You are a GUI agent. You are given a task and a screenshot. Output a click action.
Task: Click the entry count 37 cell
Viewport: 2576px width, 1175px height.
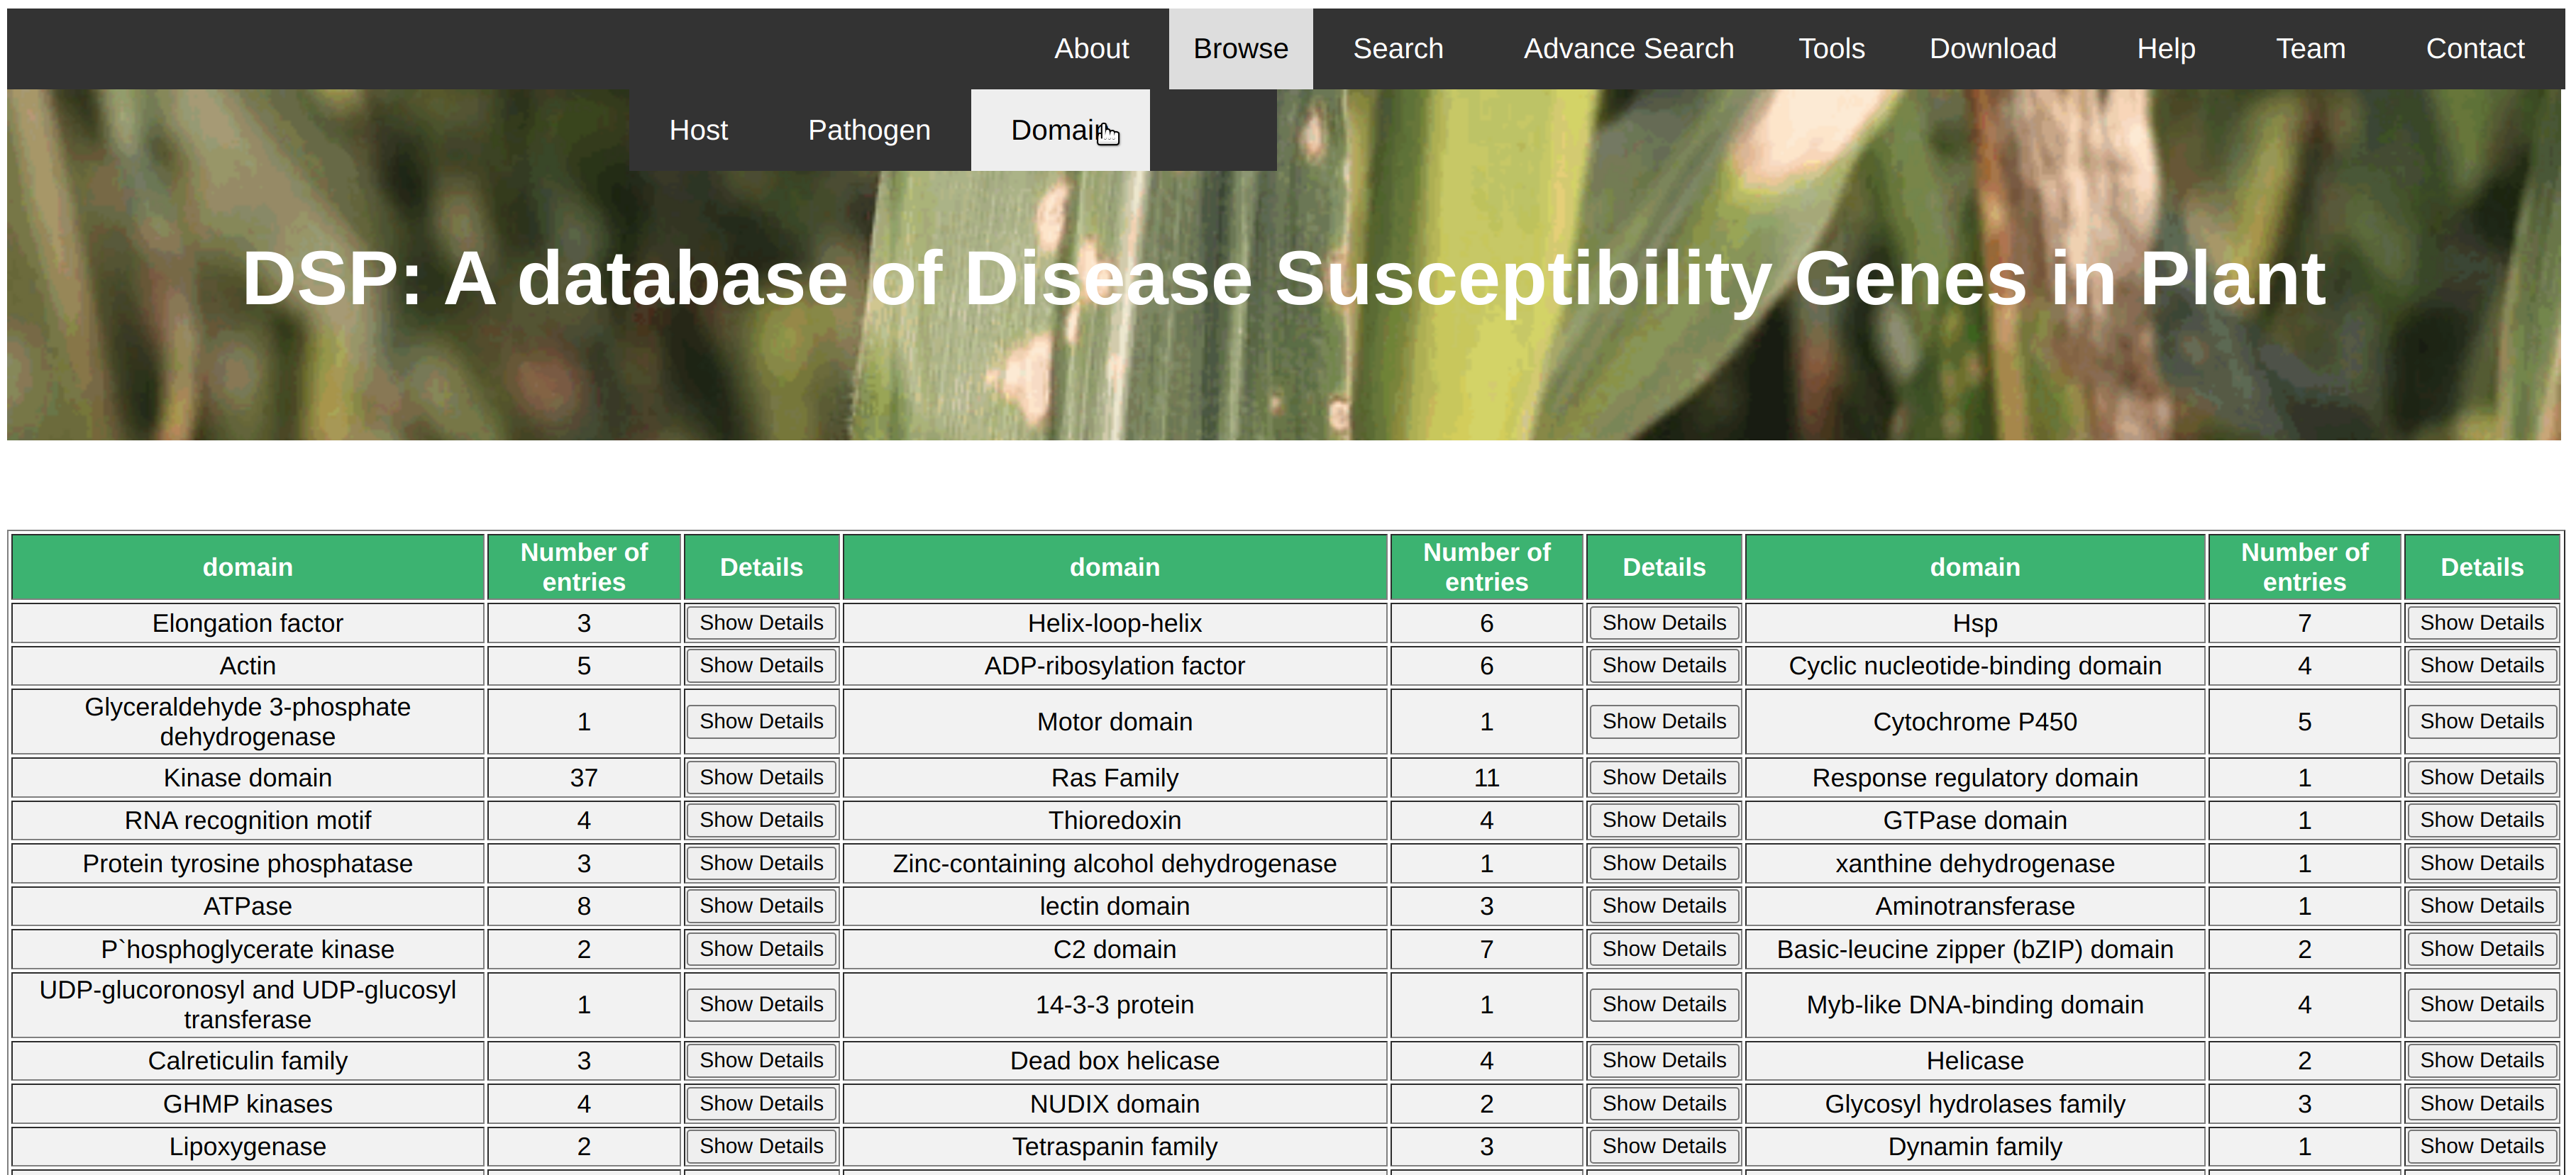pyautogui.click(x=584, y=777)
